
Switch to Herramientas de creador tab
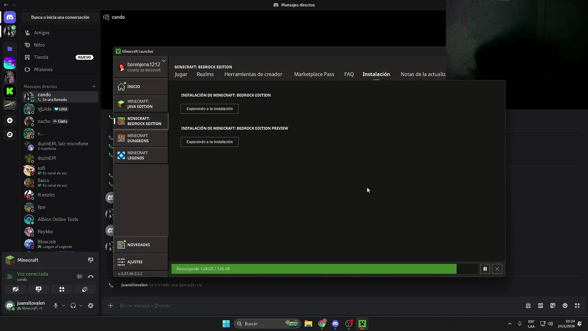[x=253, y=74]
